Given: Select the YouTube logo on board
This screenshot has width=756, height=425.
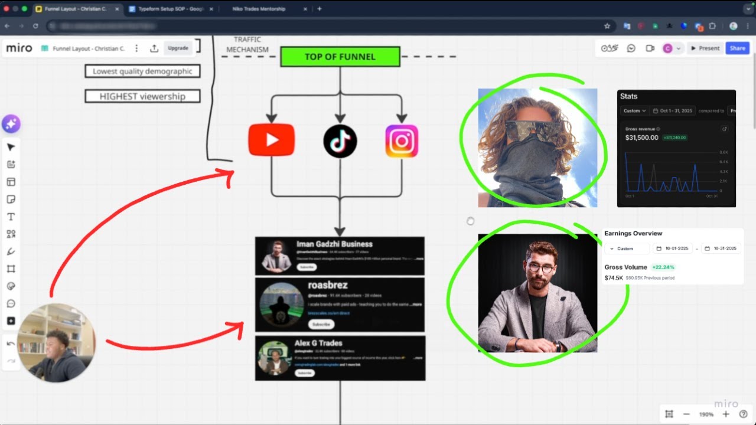Looking at the screenshot, I should [271, 140].
